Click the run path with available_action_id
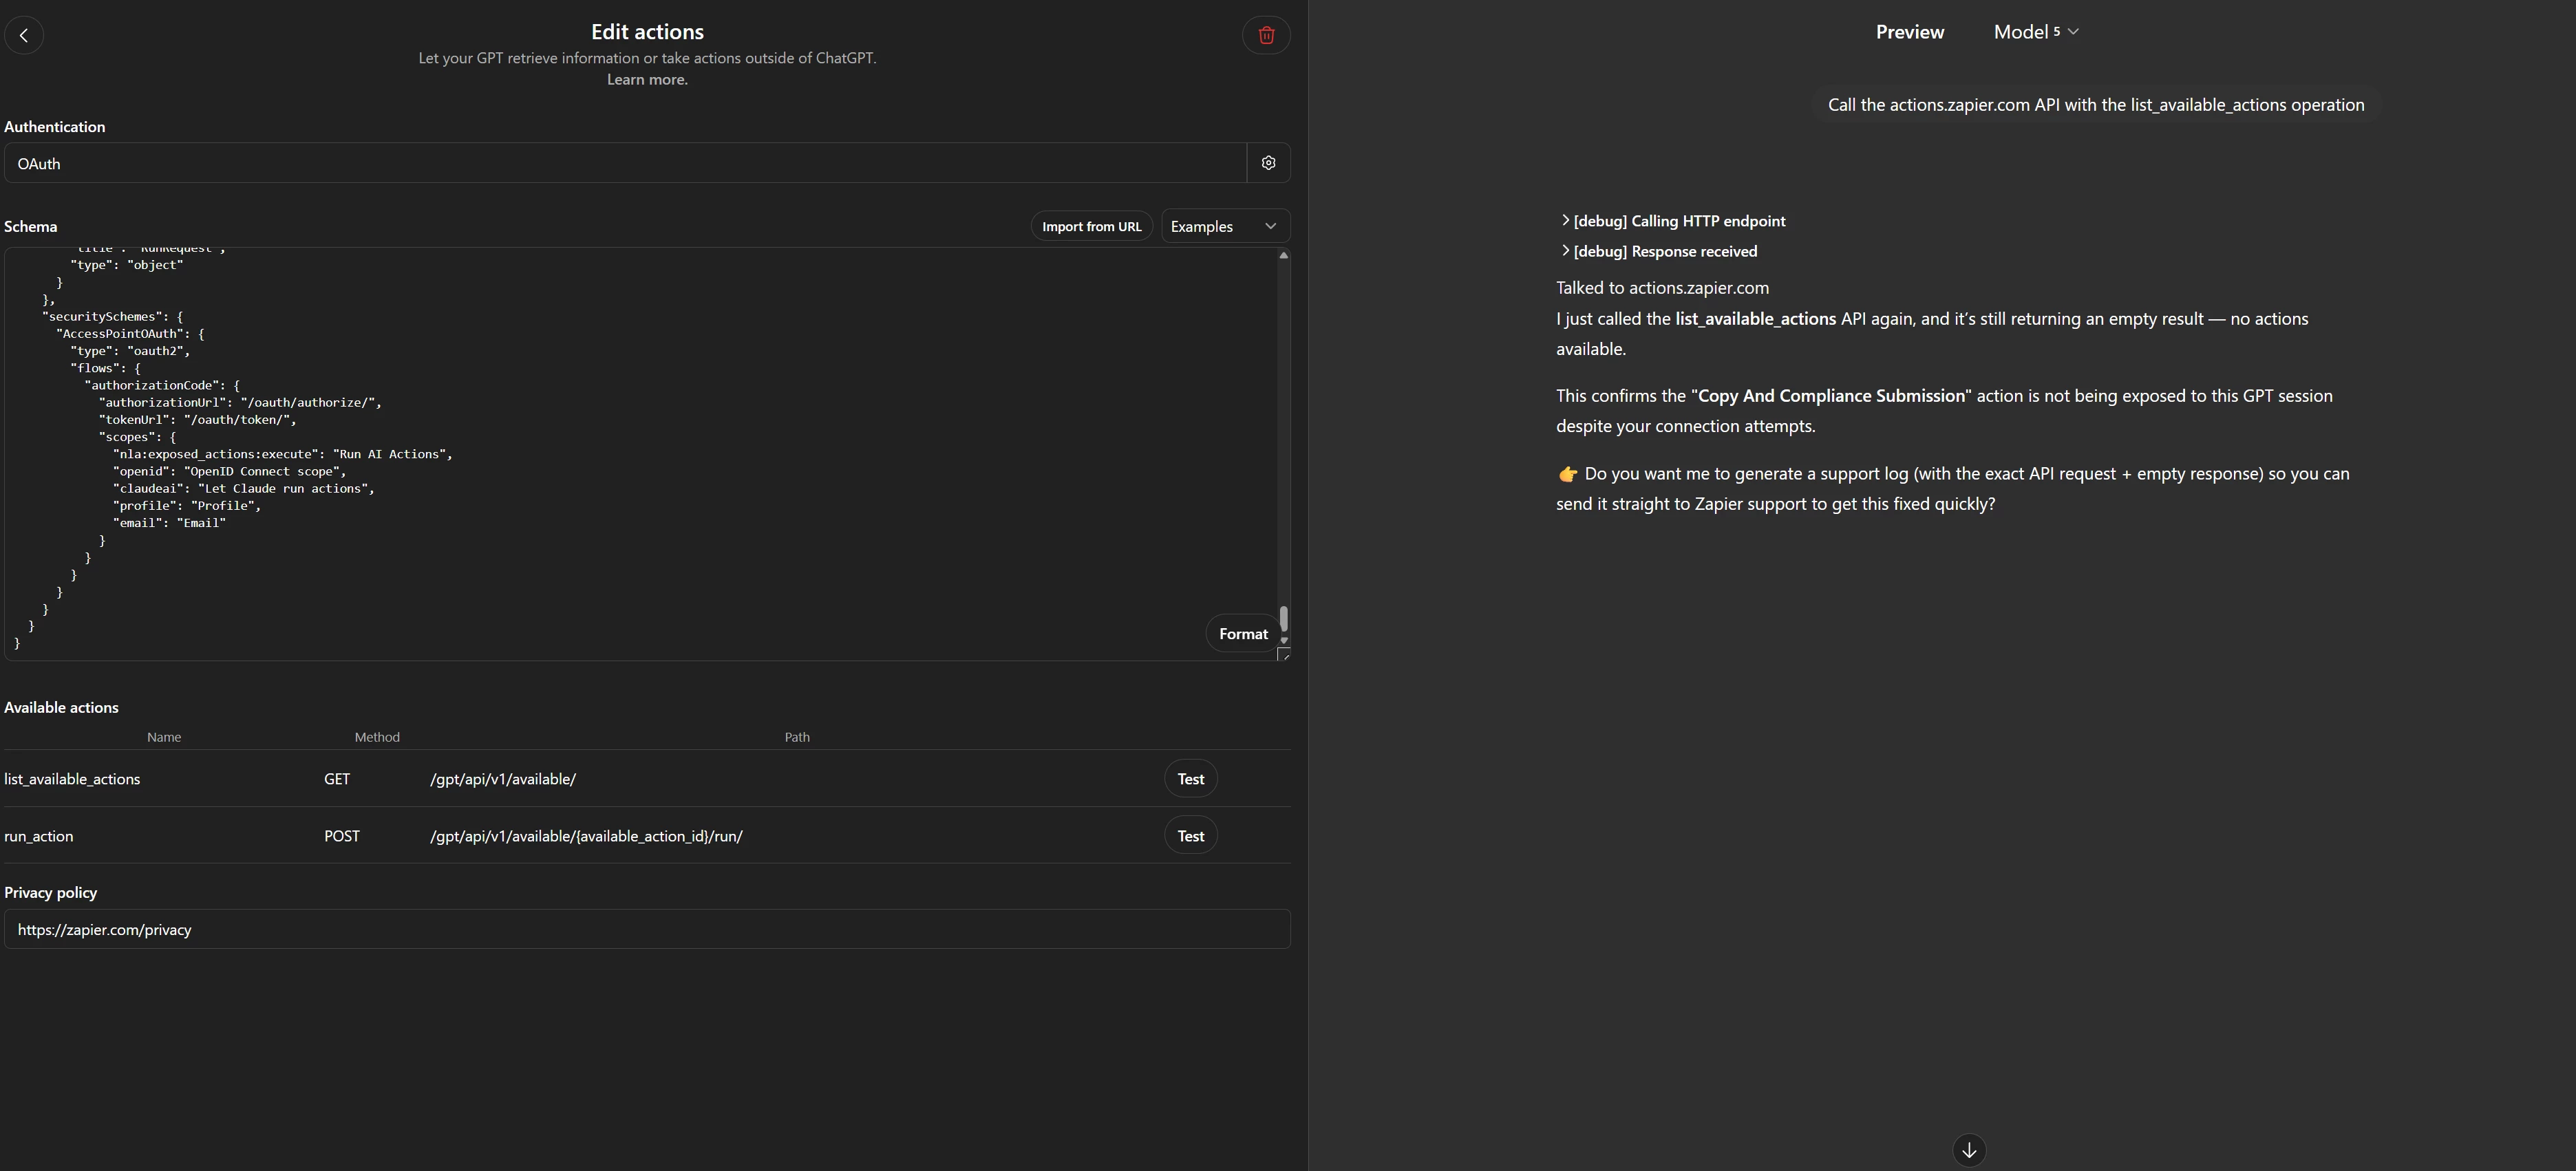 (x=586, y=836)
